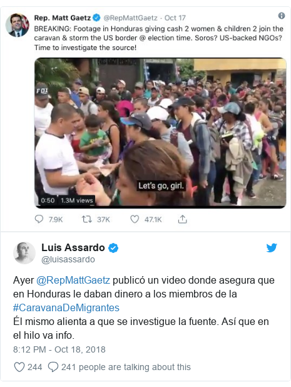Click the Rep. Matt Gaetz name
Image resolution: width=291 pixels, height=387 pixels.
tap(63, 18)
